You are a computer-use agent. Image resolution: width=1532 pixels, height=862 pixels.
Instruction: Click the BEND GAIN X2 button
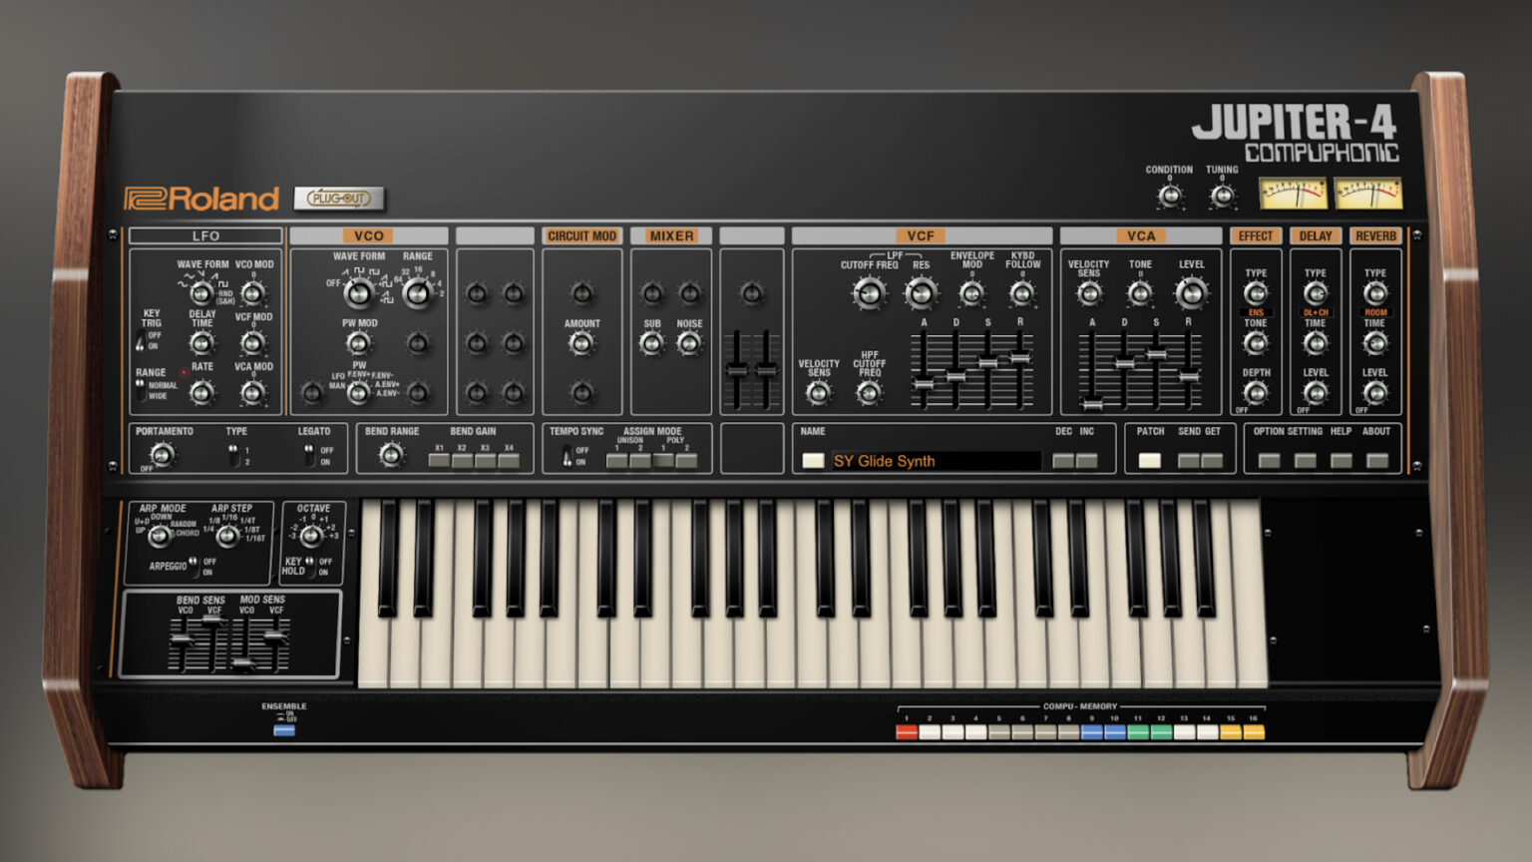coord(462,461)
